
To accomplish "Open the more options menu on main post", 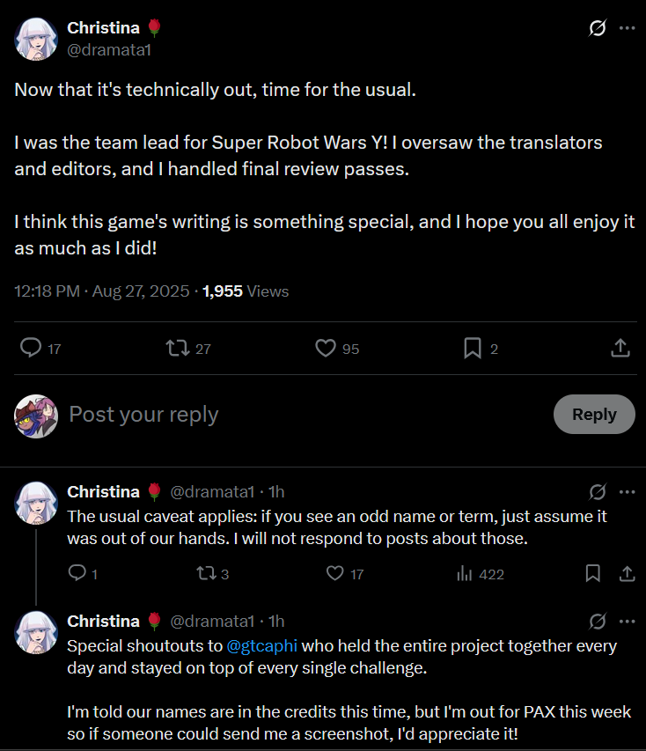I will pos(627,28).
